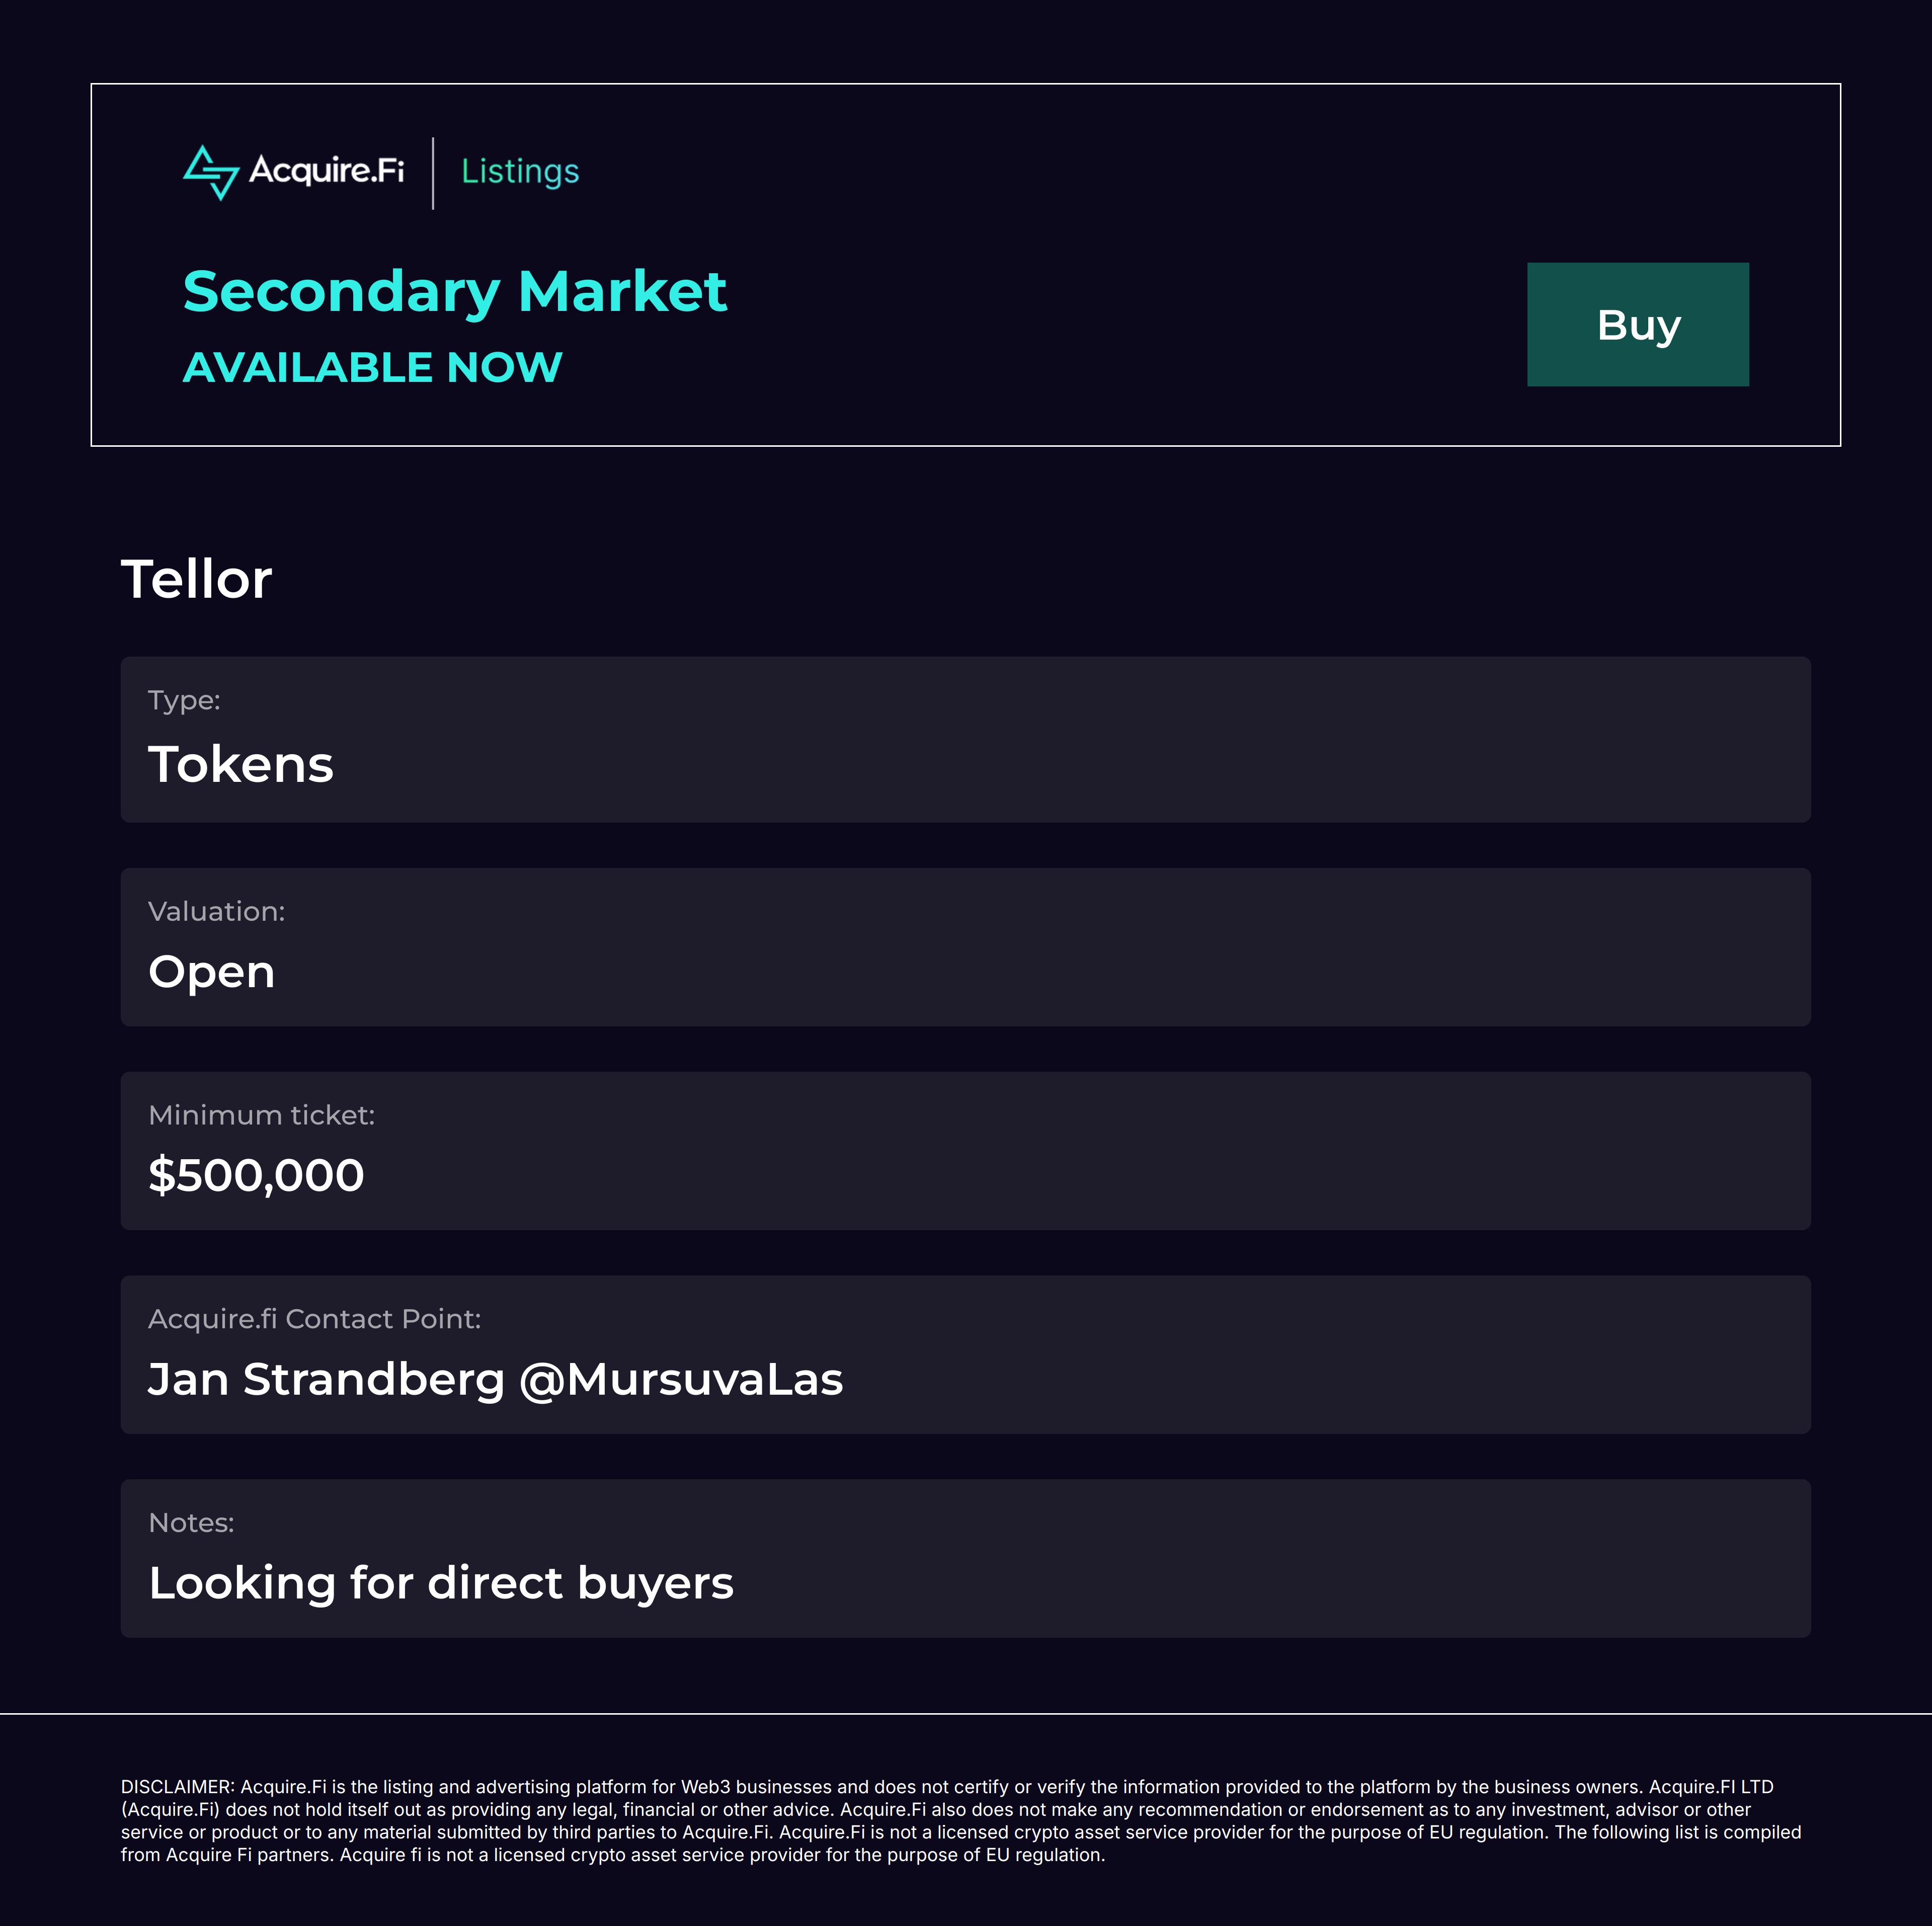Click the Secondary Market heading
Viewport: 1932px width, 1926px height.
point(454,292)
